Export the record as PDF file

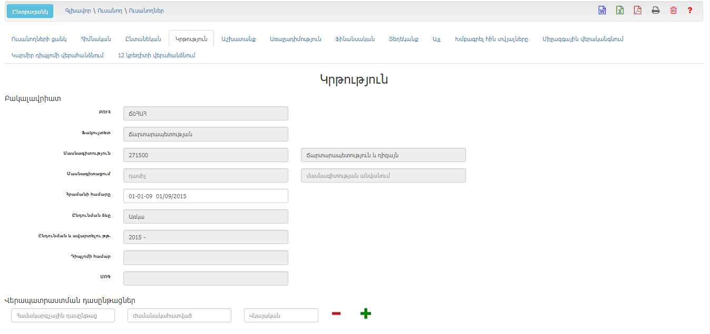638,11
